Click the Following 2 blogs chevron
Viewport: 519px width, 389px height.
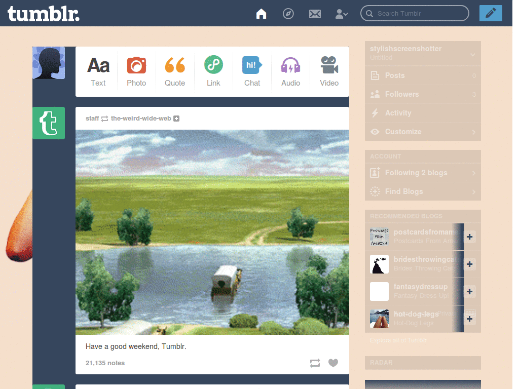pyautogui.click(x=474, y=173)
